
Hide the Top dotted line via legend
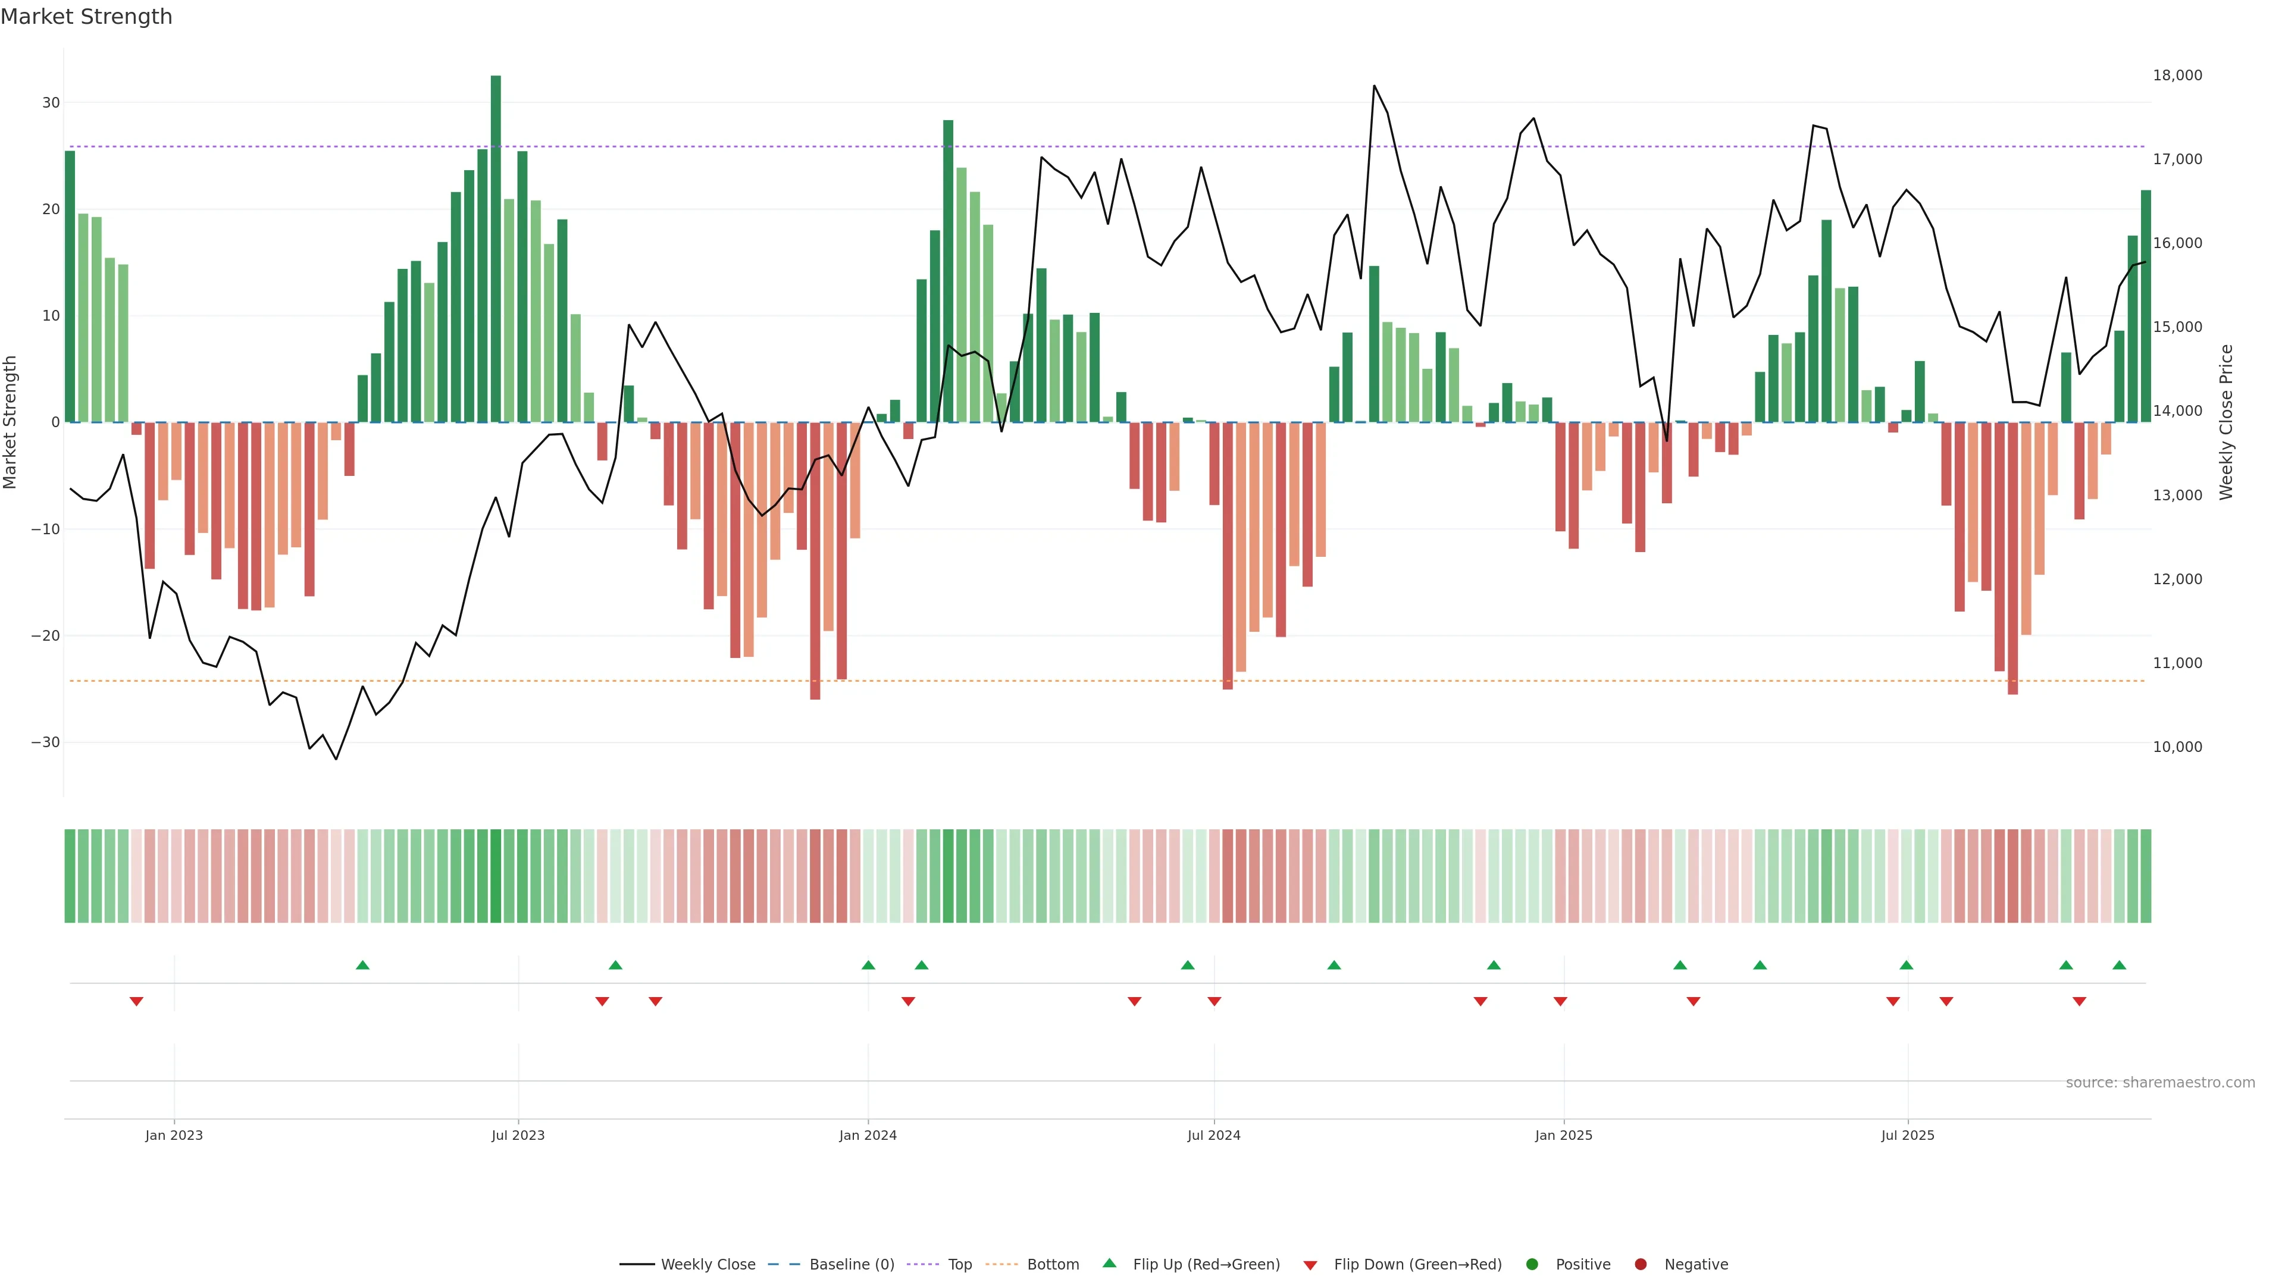click(959, 1265)
